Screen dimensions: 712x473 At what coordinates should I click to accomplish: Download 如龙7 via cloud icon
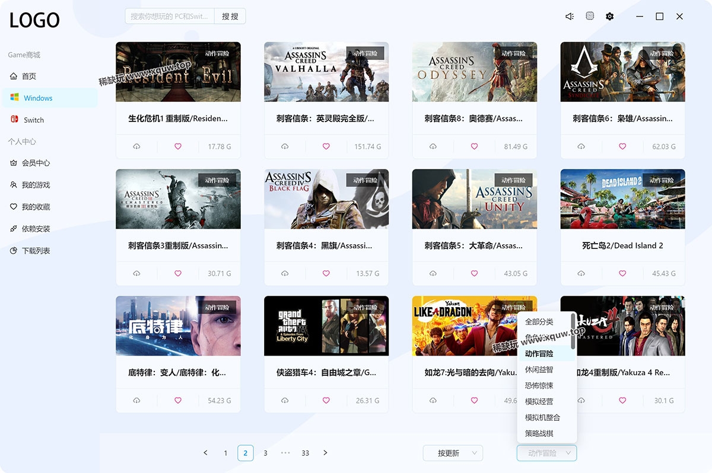click(433, 401)
